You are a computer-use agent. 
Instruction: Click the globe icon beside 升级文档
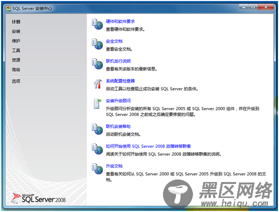click(97, 168)
